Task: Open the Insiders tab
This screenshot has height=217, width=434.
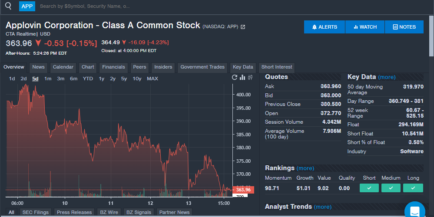Action: point(163,67)
